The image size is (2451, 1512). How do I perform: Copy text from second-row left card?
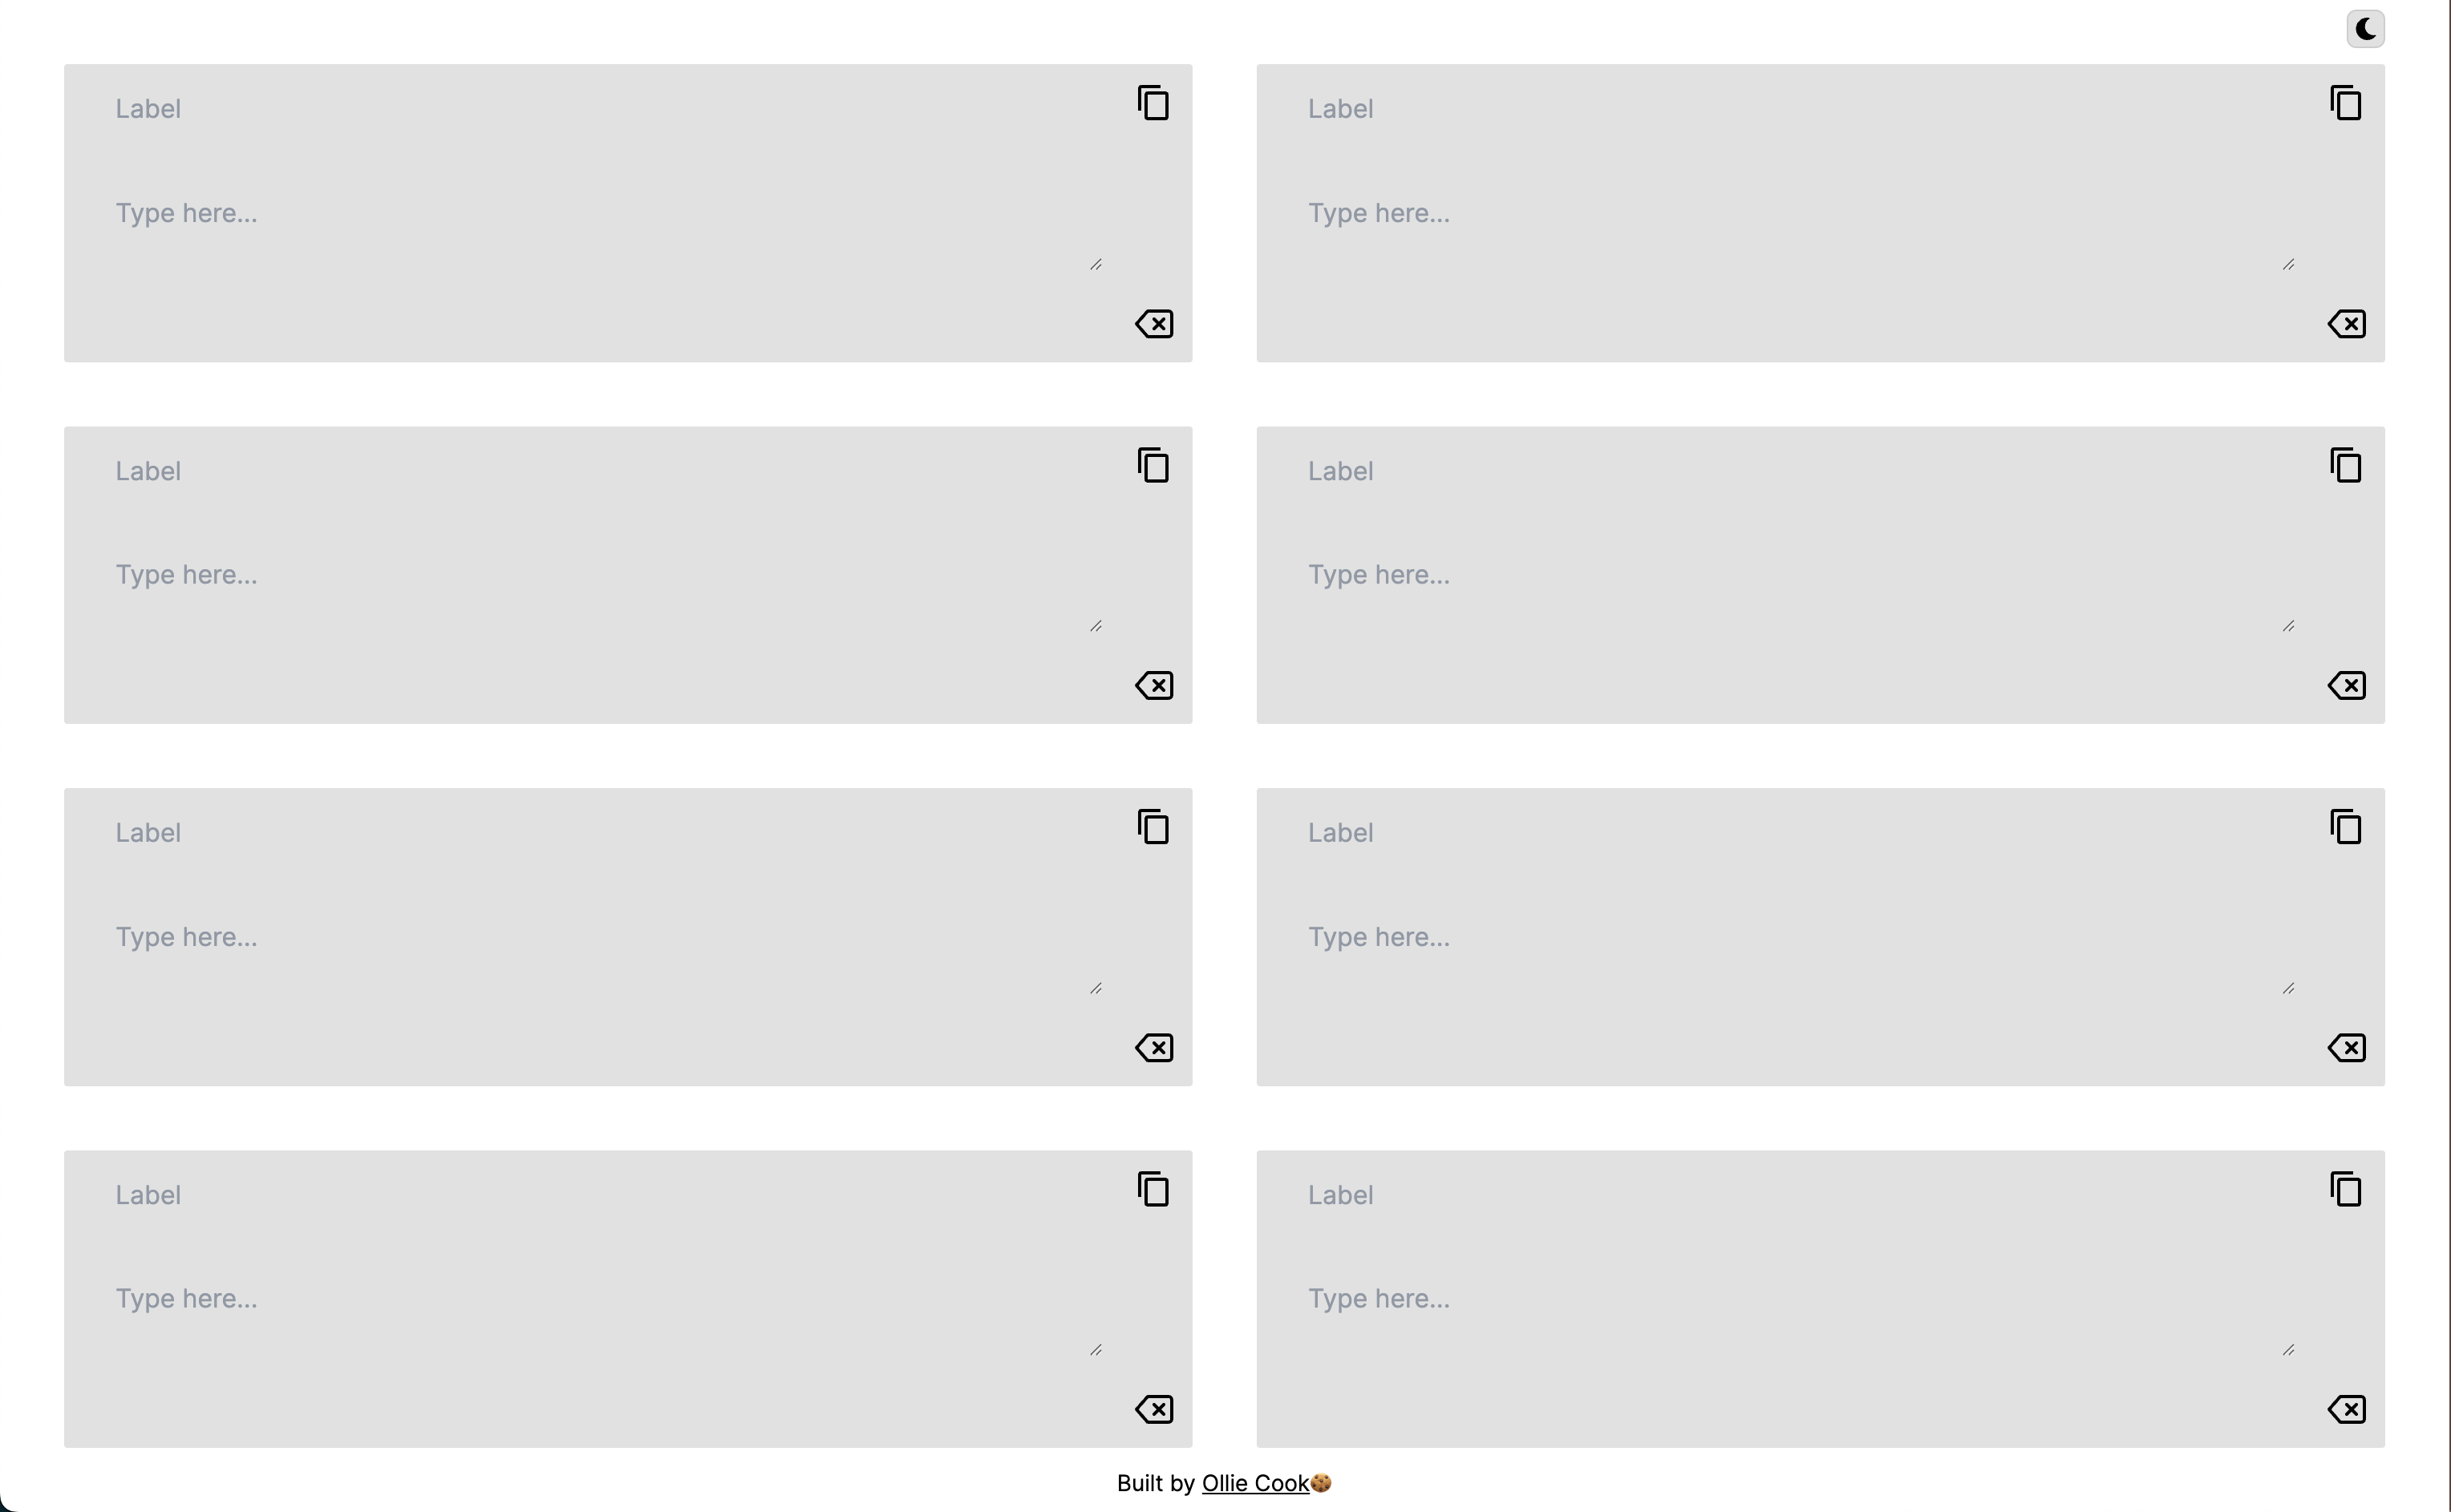(x=1153, y=465)
